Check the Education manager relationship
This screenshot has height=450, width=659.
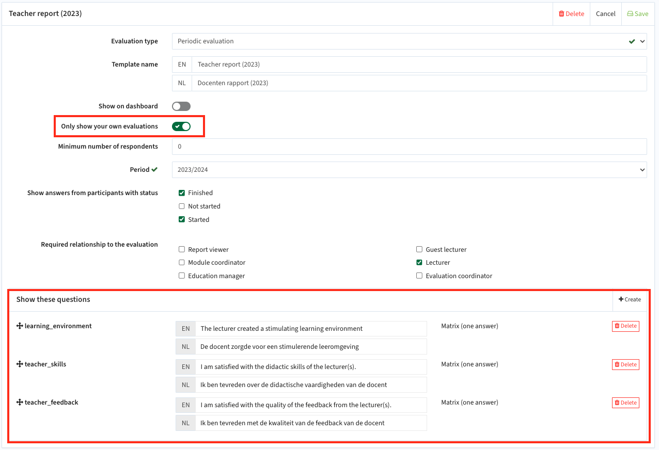tap(182, 276)
